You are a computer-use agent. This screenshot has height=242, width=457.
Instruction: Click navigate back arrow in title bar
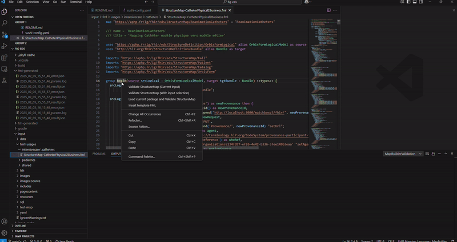tap(146, 2)
